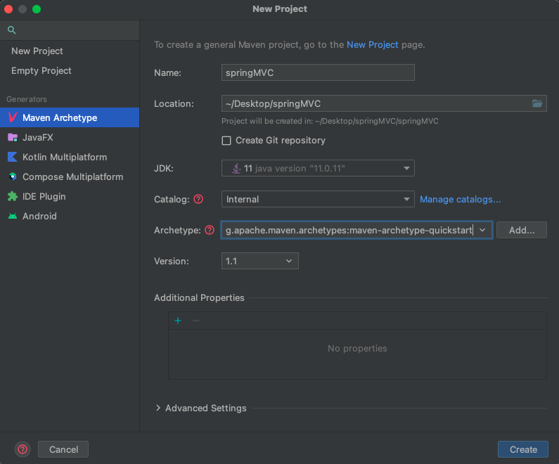Click the Maven Archetype generator icon
The height and width of the screenshot is (464, 559).
(x=13, y=117)
